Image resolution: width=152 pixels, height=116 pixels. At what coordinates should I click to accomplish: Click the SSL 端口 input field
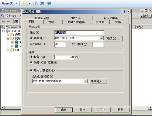(98, 44)
